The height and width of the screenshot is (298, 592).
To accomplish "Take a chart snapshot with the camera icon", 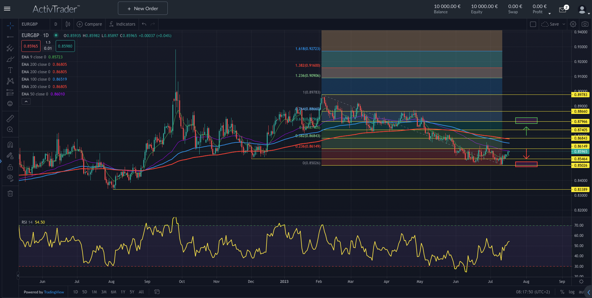I will point(585,24).
